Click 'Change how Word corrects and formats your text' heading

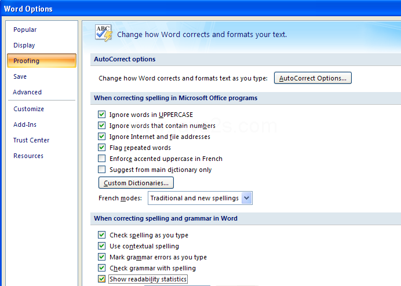pos(202,35)
